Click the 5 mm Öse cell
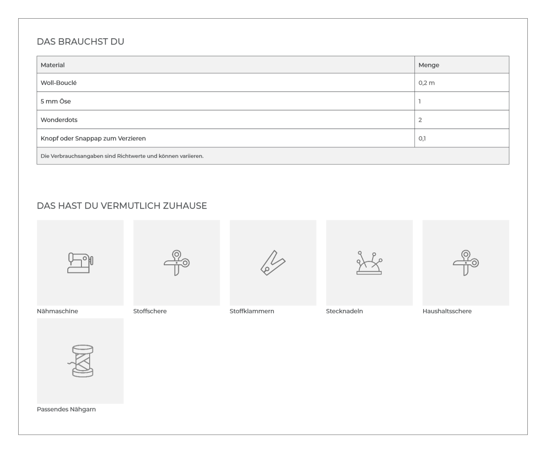The height and width of the screenshot is (453, 546). click(x=226, y=101)
